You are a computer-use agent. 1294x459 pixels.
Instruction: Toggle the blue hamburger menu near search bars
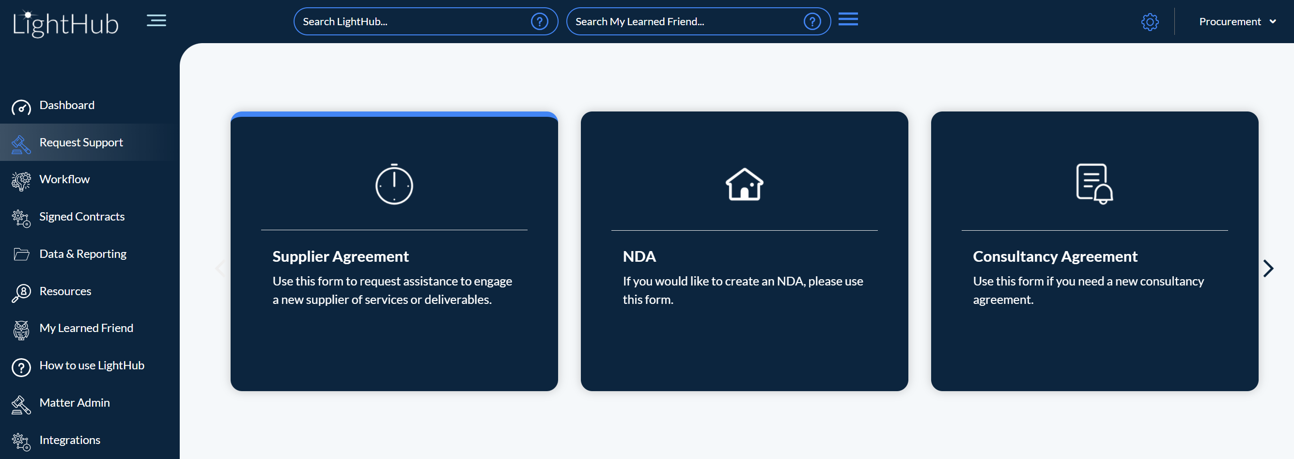[848, 19]
